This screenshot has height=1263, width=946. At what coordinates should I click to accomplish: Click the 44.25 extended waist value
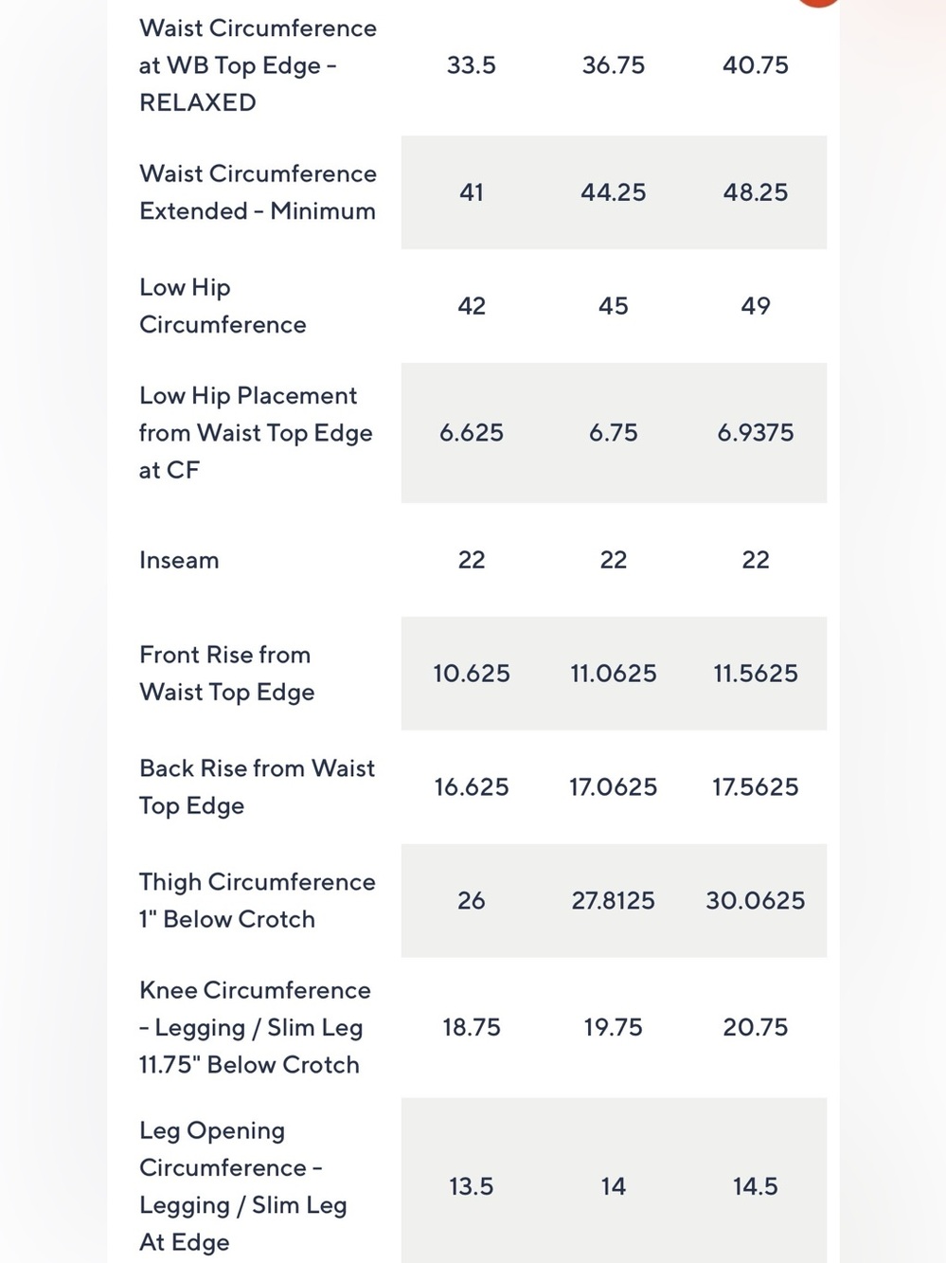(614, 192)
